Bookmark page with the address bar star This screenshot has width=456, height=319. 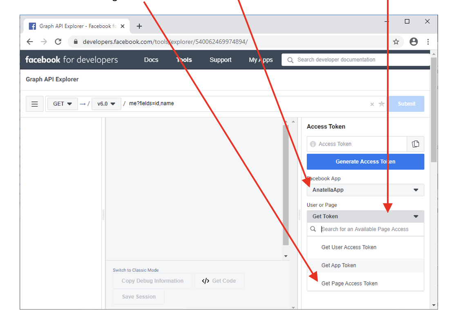pos(396,42)
